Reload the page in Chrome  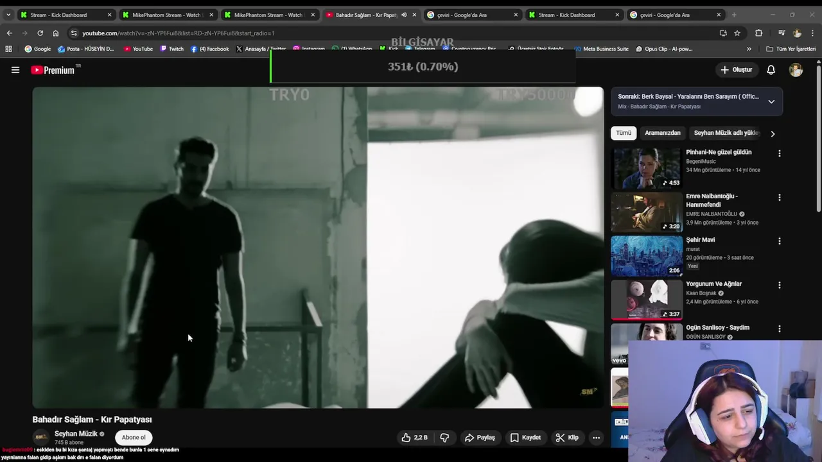pos(40,33)
